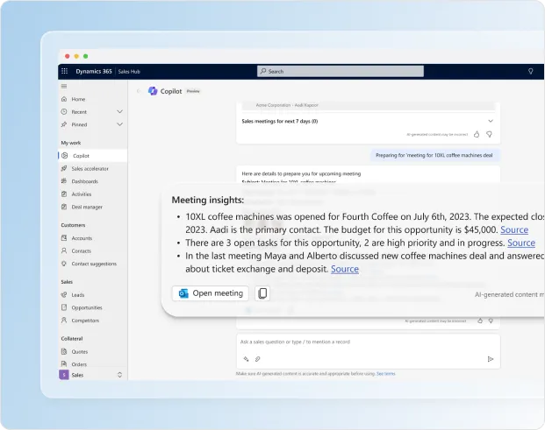Open Source link after ticket exchange
The height and width of the screenshot is (430, 545).
pyautogui.click(x=344, y=269)
